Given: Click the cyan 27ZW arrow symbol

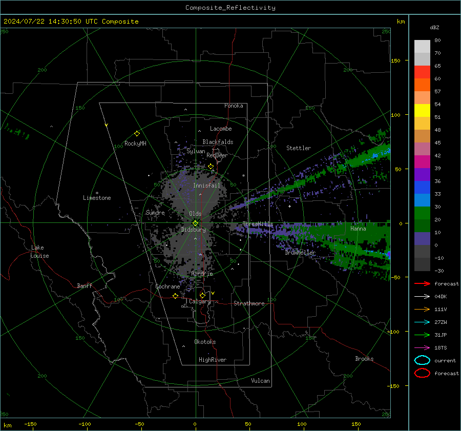Looking at the screenshot, I should pos(422,322).
